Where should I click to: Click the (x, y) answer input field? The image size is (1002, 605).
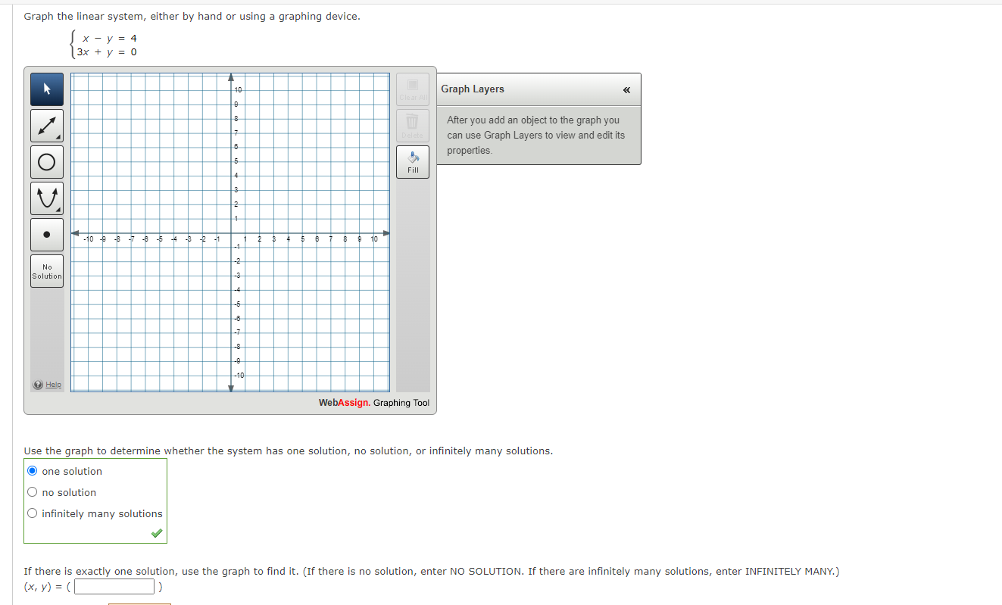[x=113, y=586]
